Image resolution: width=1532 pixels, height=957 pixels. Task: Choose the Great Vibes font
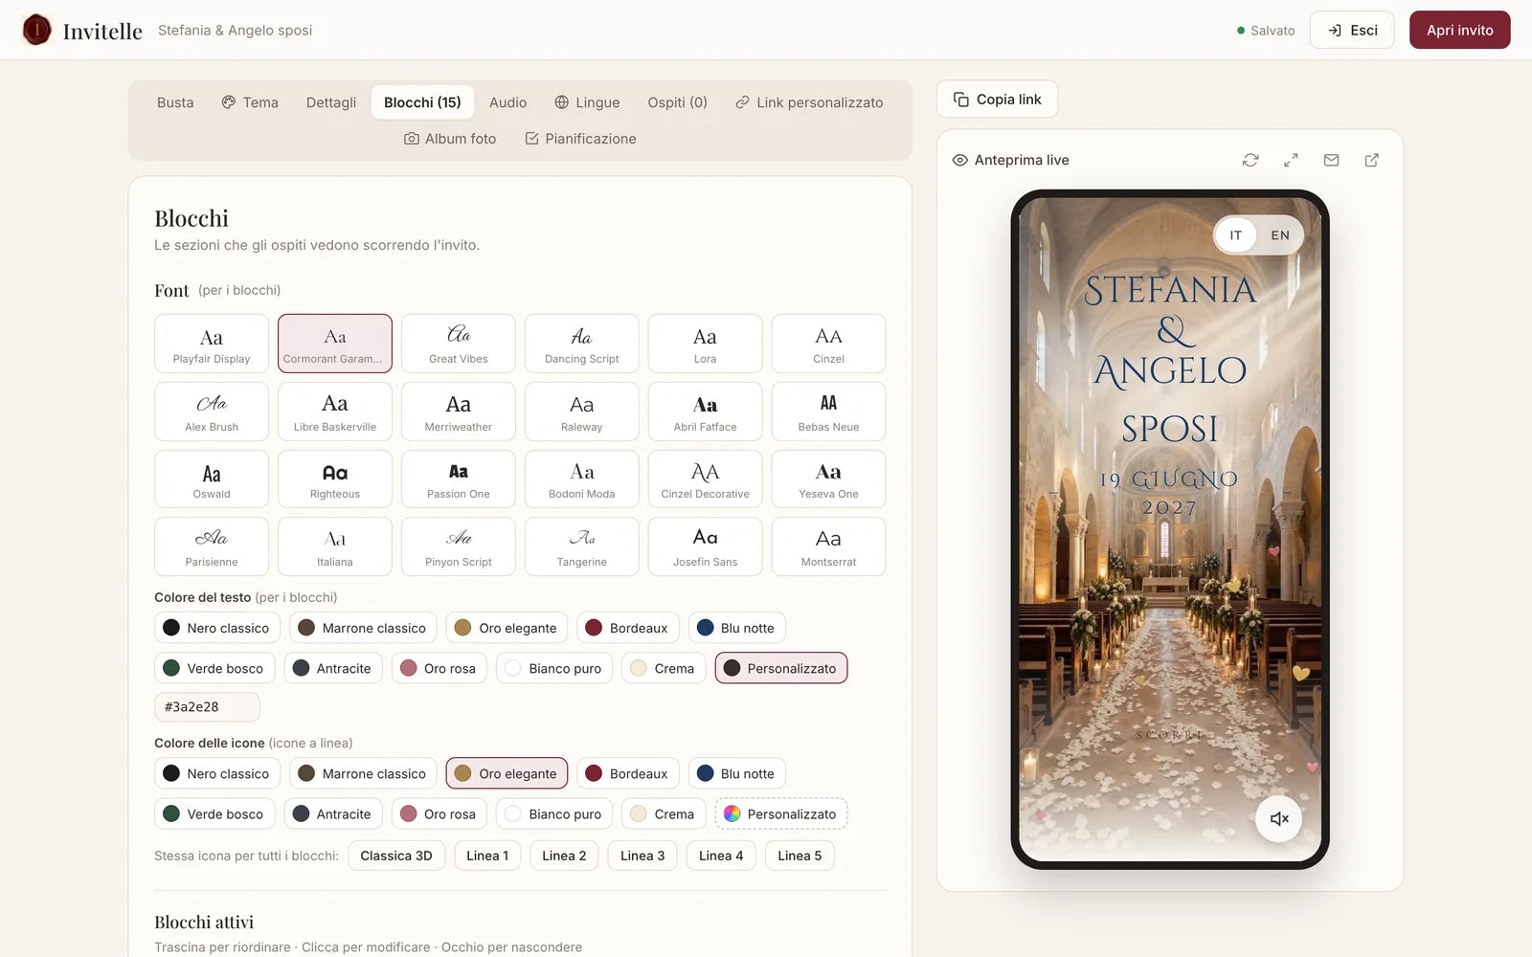(x=459, y=344)
